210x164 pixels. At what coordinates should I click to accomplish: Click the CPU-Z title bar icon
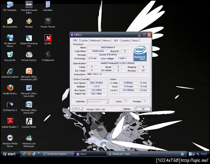(72, 35)
